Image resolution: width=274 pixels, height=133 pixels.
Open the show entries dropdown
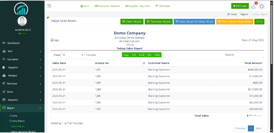74,55
